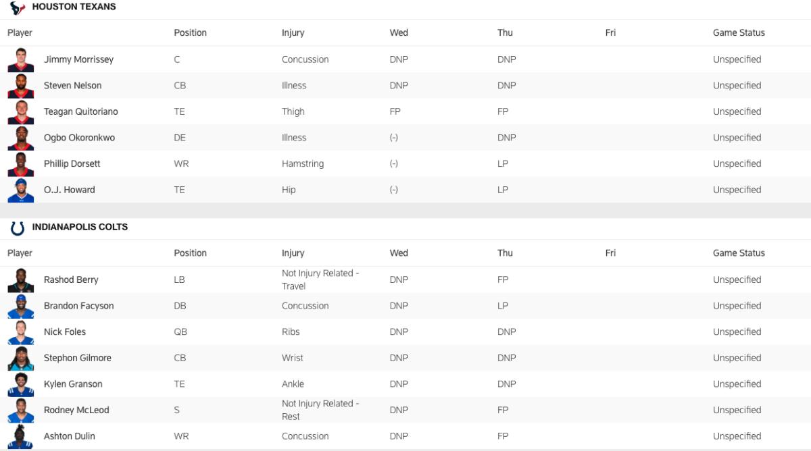The height and width of the screenshot is (451, 811).
Task: Click Steven Nelson's player headshot
Action: pos(21,86)
